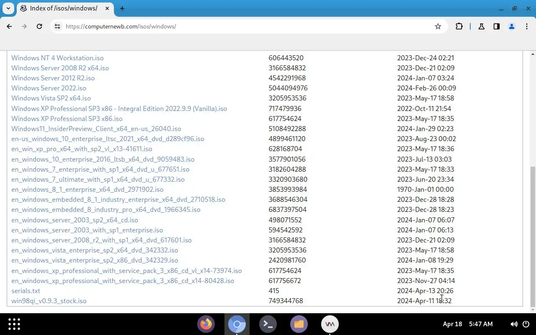
Task: Download Windows NT 4 Workstation.iso
Action: click(x=57, y=58)
